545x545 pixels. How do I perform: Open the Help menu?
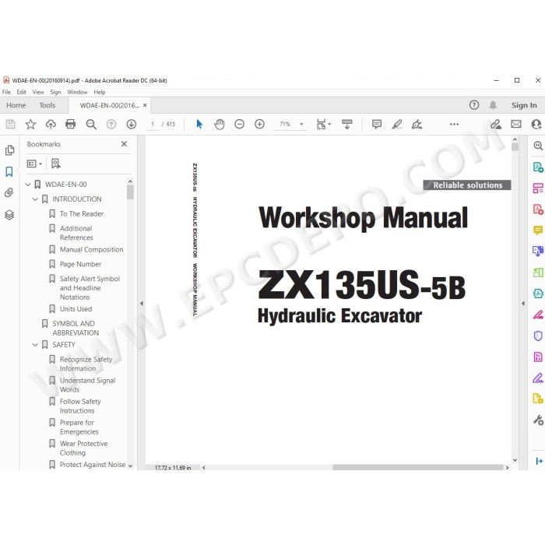click(x=100, y=92)
